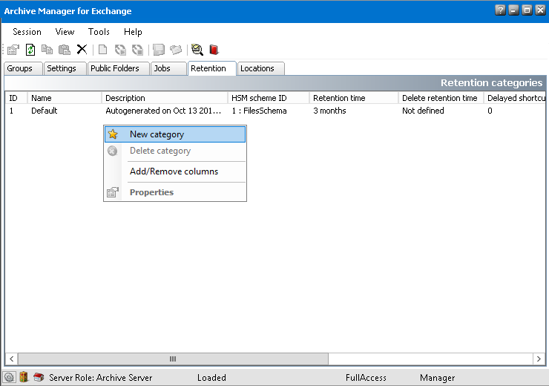Click the black X delete toolbar icon
Viewport: 549px width, 386px height.
click(82, 50)
